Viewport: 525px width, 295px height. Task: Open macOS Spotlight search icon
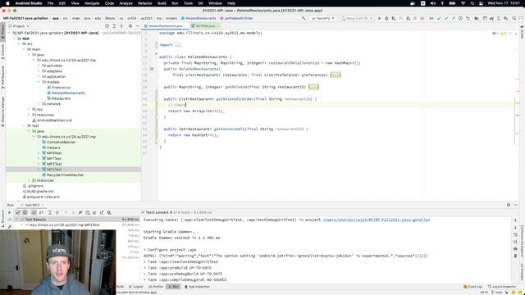click(472, 3)
